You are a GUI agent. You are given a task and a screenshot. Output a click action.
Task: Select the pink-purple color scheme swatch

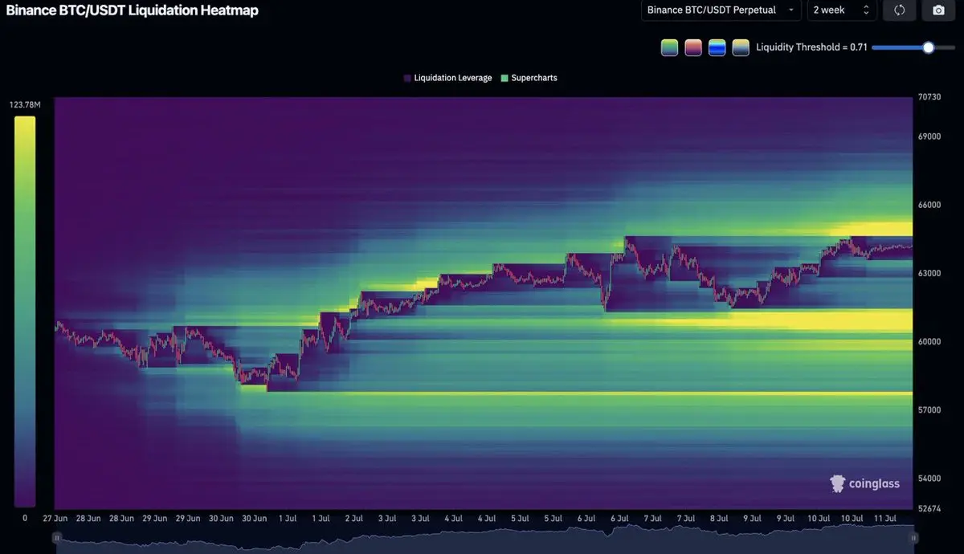pyautogui.click(x=693, y=47)
